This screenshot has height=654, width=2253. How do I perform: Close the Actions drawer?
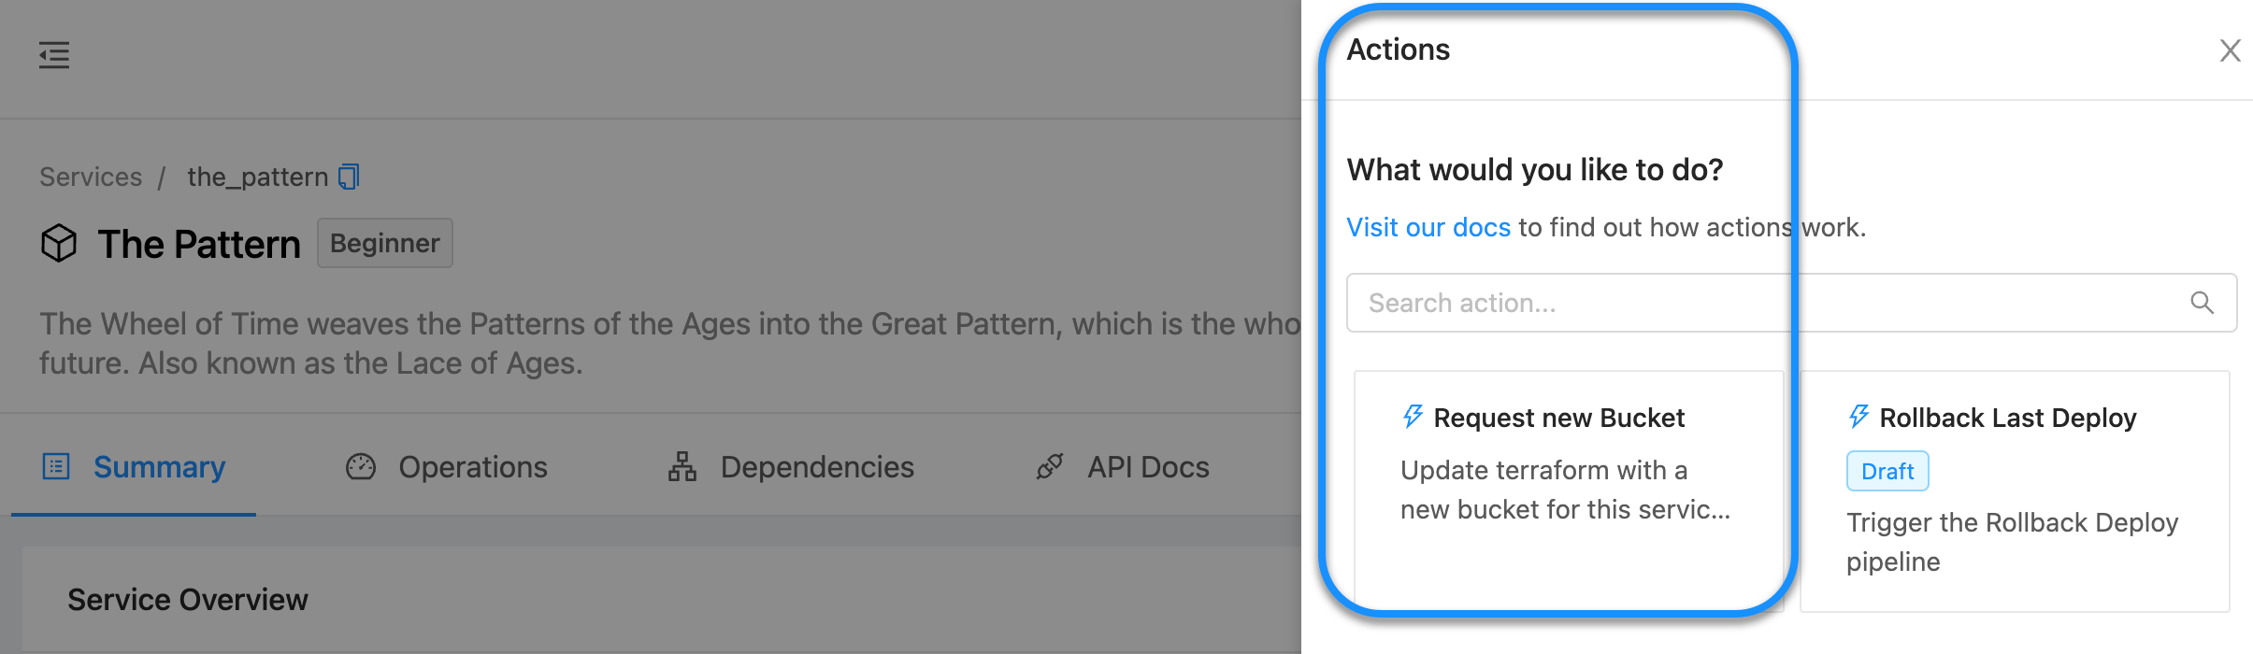tap(2230, 50)
